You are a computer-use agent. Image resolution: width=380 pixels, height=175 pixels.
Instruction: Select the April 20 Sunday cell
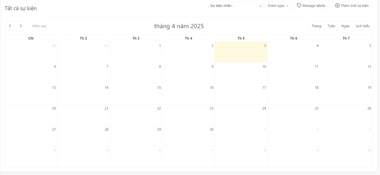(x=31, y=115)
